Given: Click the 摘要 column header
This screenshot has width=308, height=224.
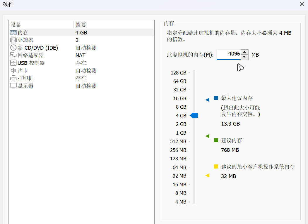Looking at the screenshot, I should tap(114, 25).
